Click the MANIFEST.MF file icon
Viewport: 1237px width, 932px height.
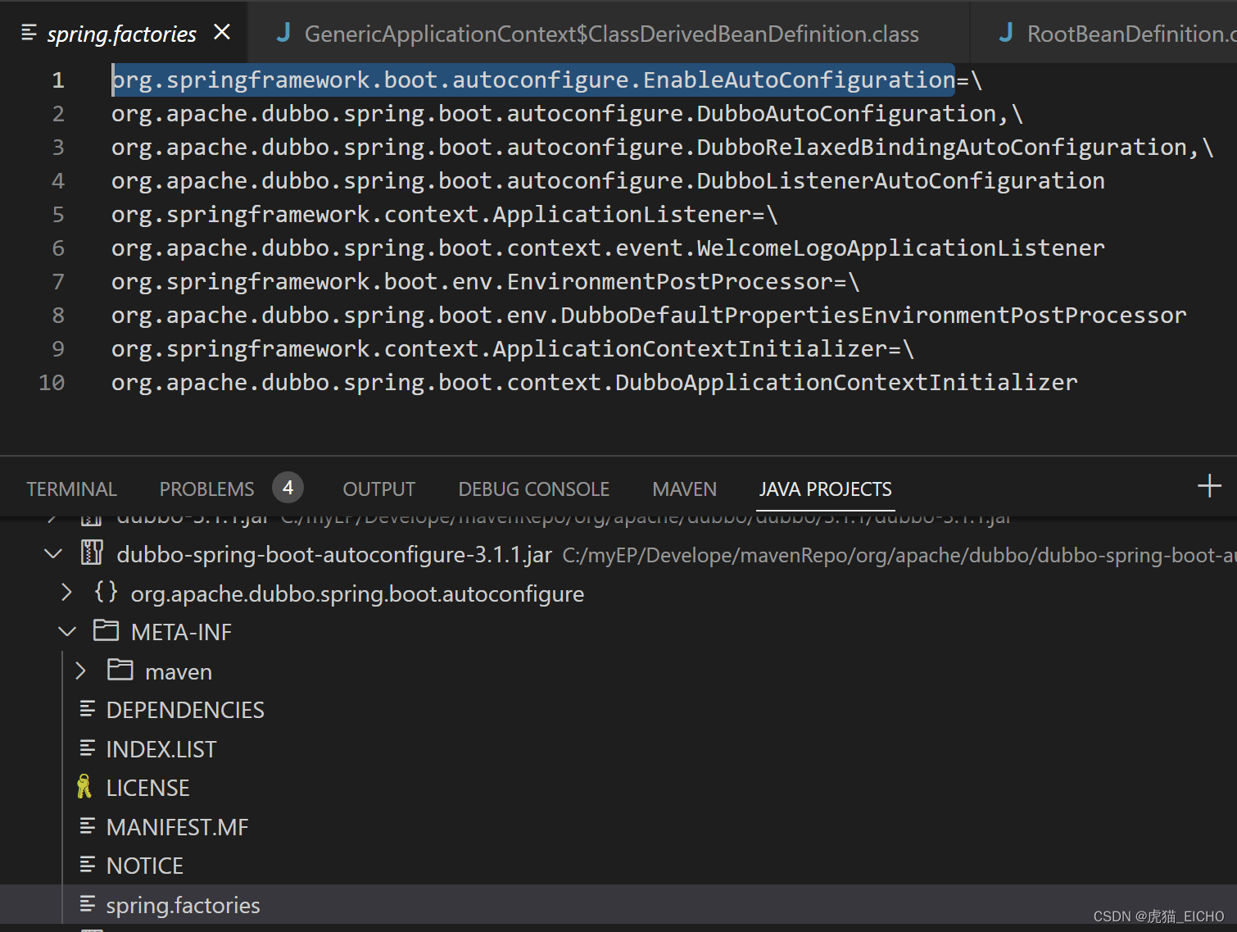[88, 826]
